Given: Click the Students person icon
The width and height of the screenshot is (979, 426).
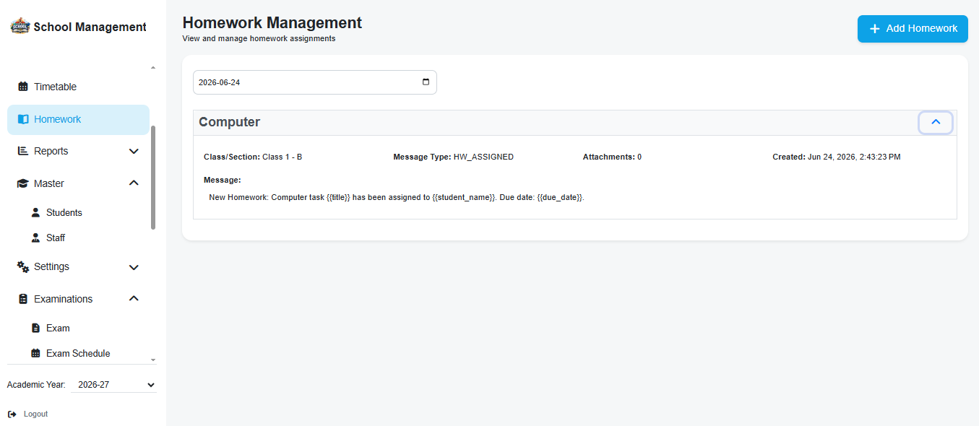Looking at the screenshot, I should tap(35, 212).
